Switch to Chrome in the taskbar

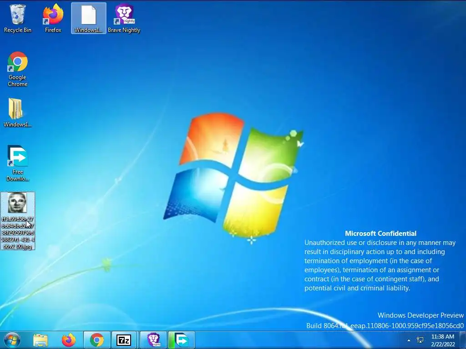(97, 340)
